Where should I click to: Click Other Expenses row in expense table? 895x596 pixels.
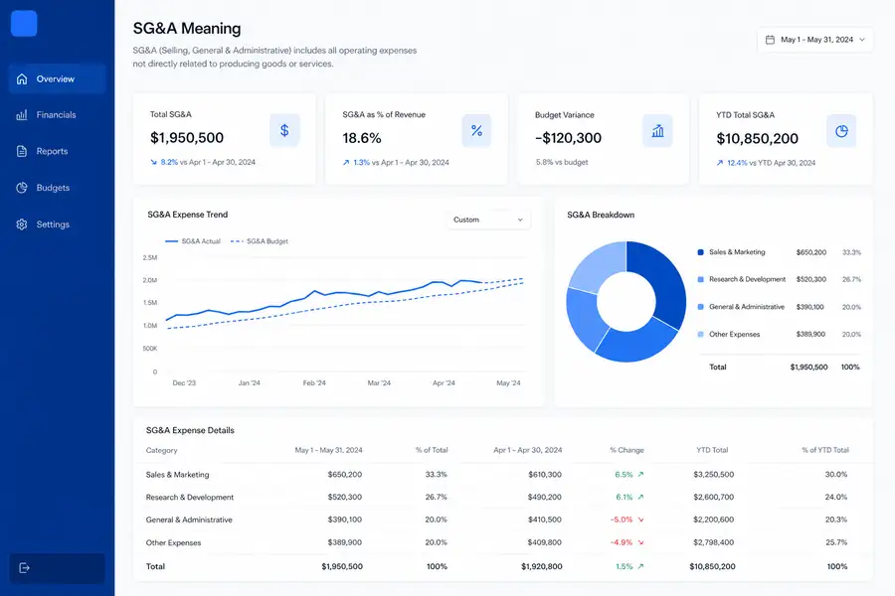point(503,542)
